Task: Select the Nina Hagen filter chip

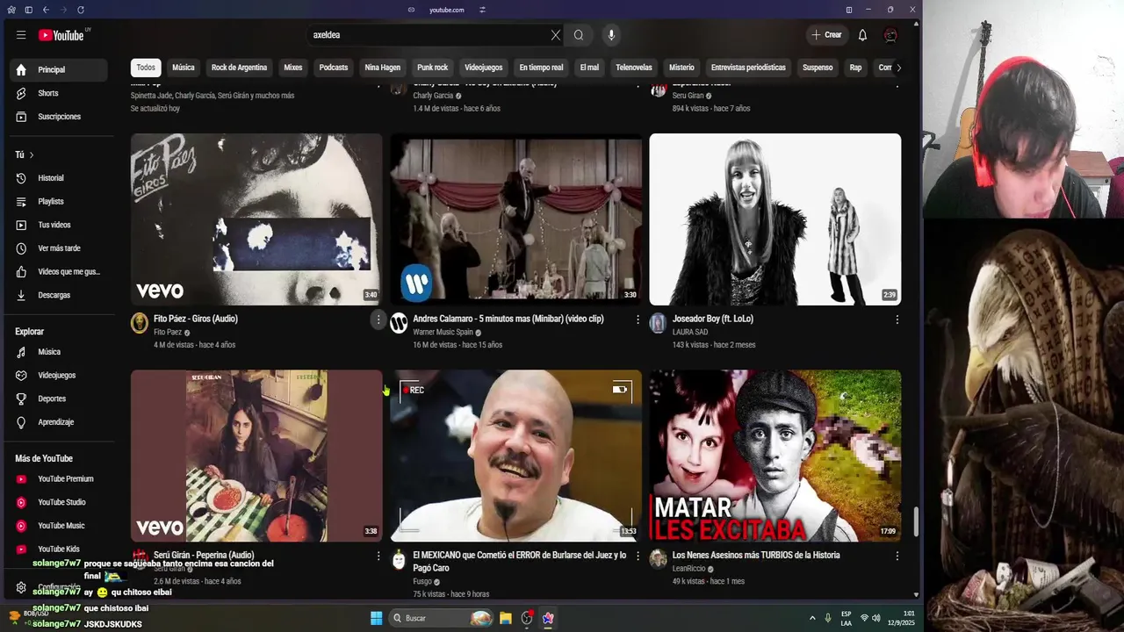Action: click(x=383, y=68)
